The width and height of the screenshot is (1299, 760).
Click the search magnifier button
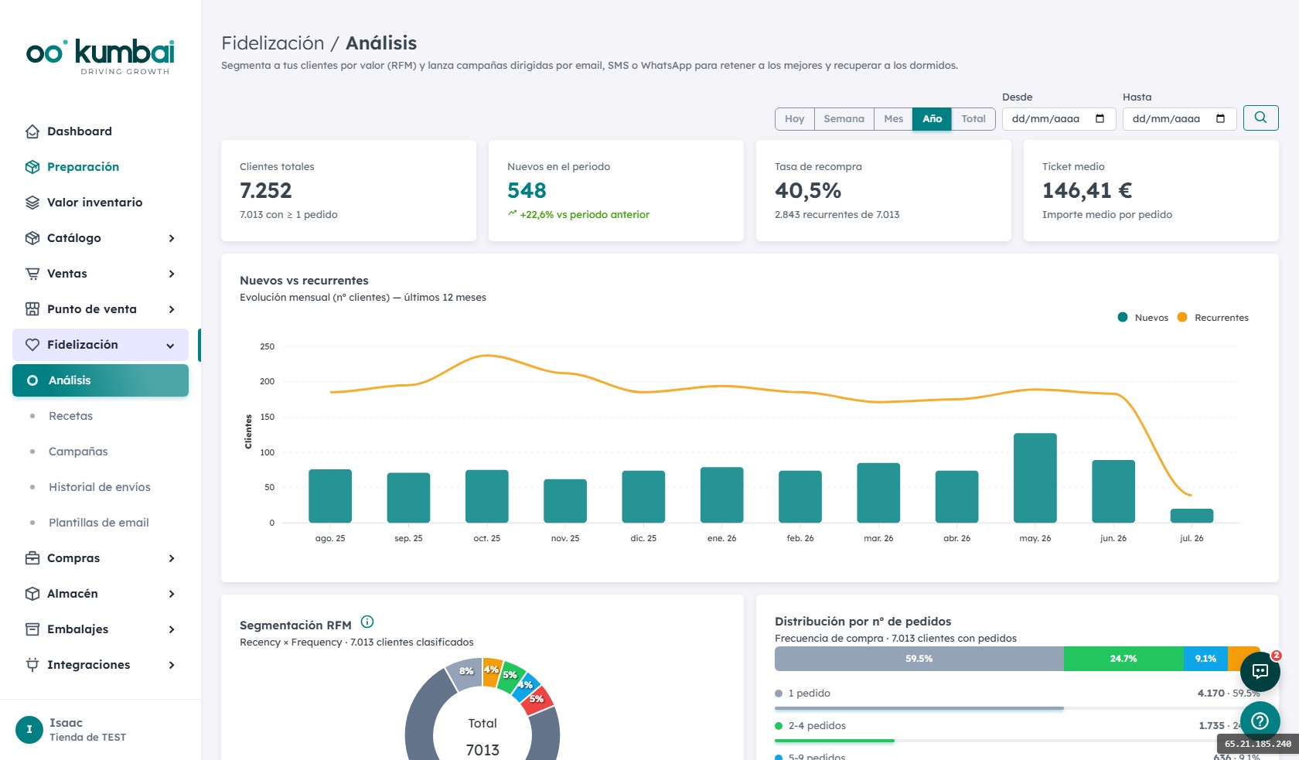(1260, 118)
